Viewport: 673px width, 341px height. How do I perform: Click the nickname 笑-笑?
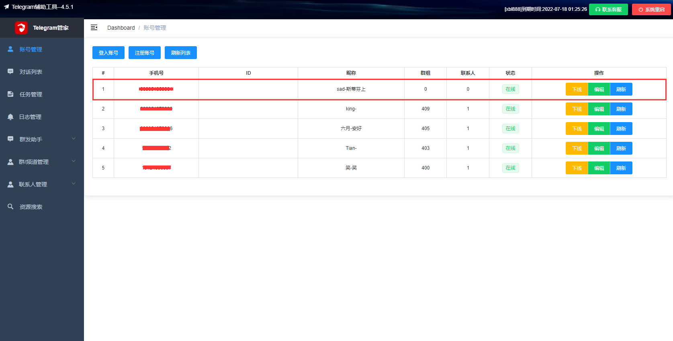pos(351,168)
